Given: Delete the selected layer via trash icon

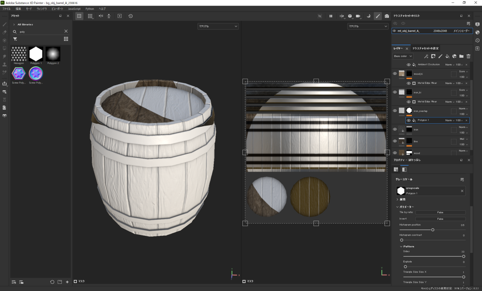Looking at the screenshot, I should [469, 56].
